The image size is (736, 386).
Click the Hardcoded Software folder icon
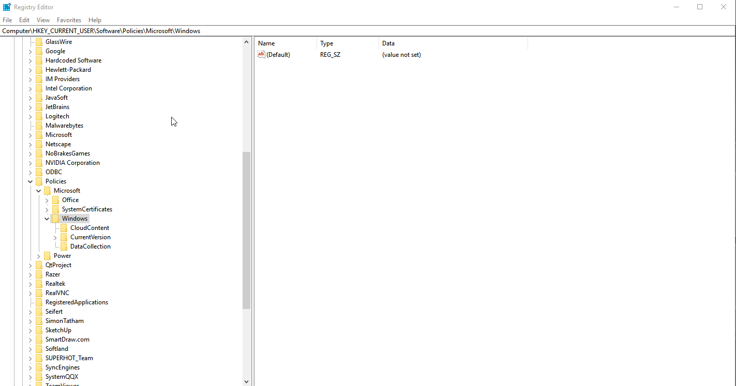(39, 60)
